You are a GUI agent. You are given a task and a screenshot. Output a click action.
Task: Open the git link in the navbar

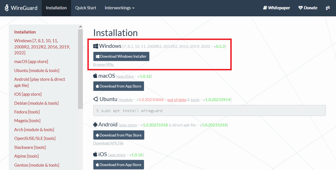coord(328,8)
